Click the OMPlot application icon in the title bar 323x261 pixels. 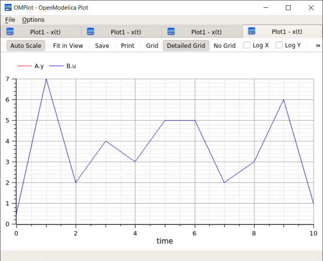tap(8, 7)
